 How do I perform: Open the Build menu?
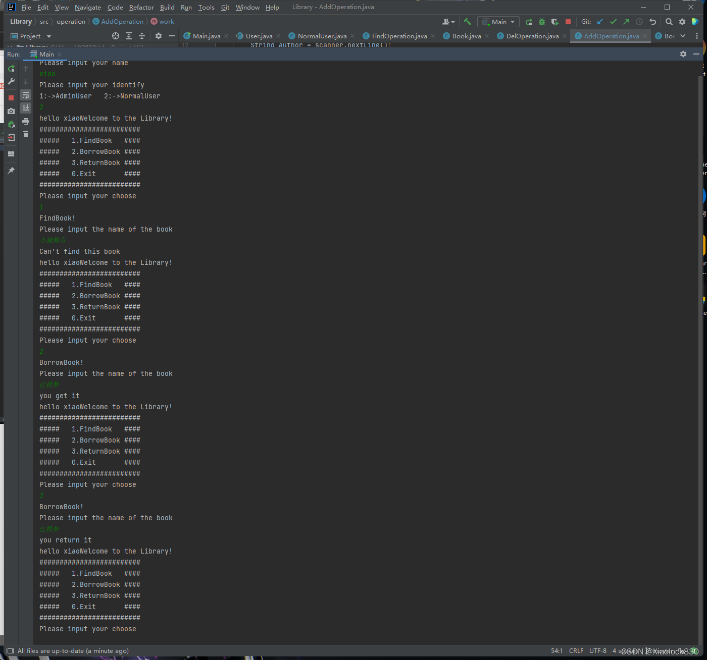167,7
